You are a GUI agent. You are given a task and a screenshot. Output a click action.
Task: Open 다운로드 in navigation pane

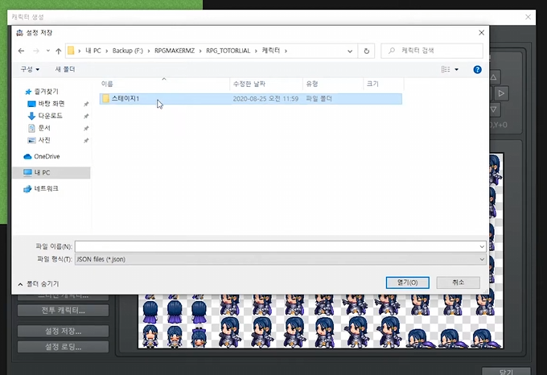[50, 115]
